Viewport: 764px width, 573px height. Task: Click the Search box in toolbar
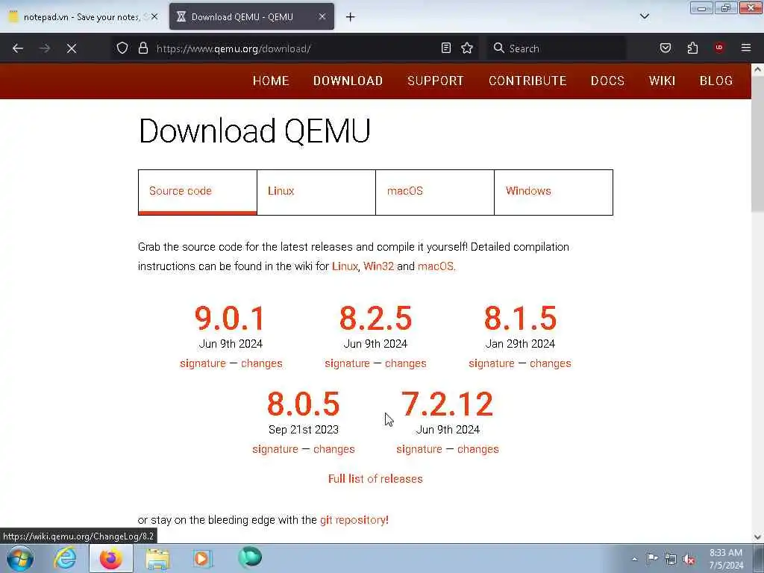click(558, 48)
